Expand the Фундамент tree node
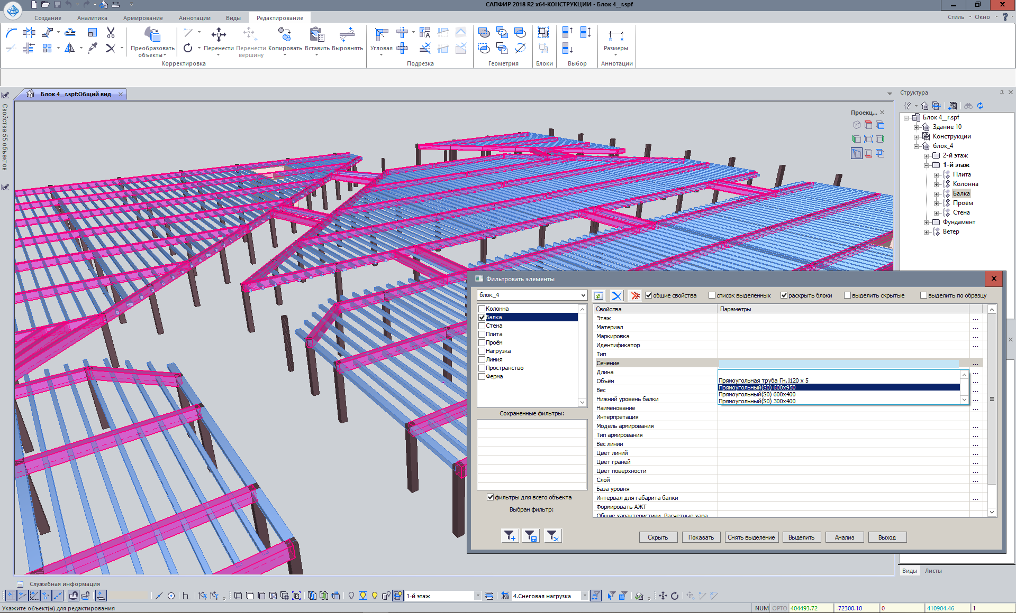This screenshot has width=1016, height=613. [927, 222]
